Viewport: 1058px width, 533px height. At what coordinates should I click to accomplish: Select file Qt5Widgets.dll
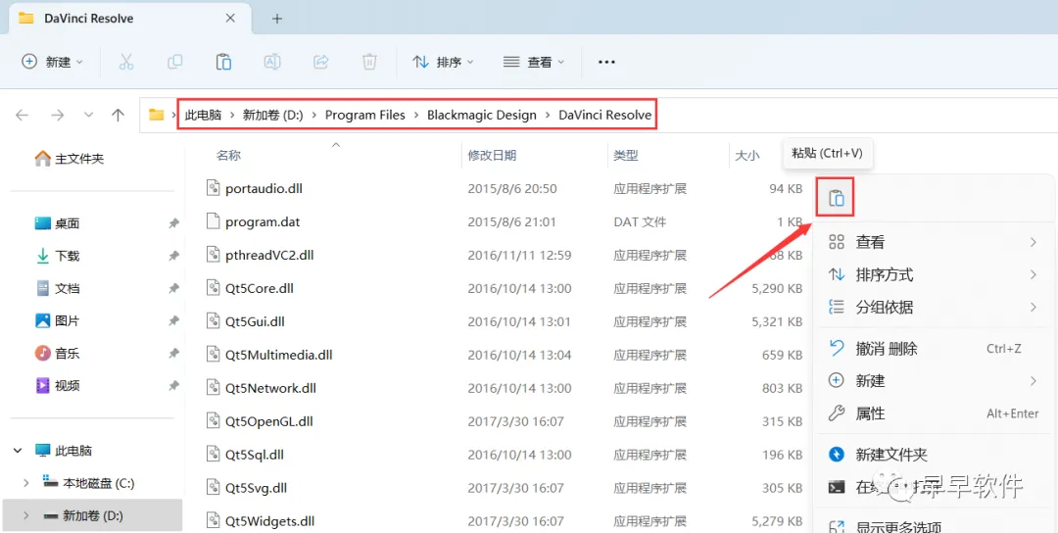[x=270, y=521]
